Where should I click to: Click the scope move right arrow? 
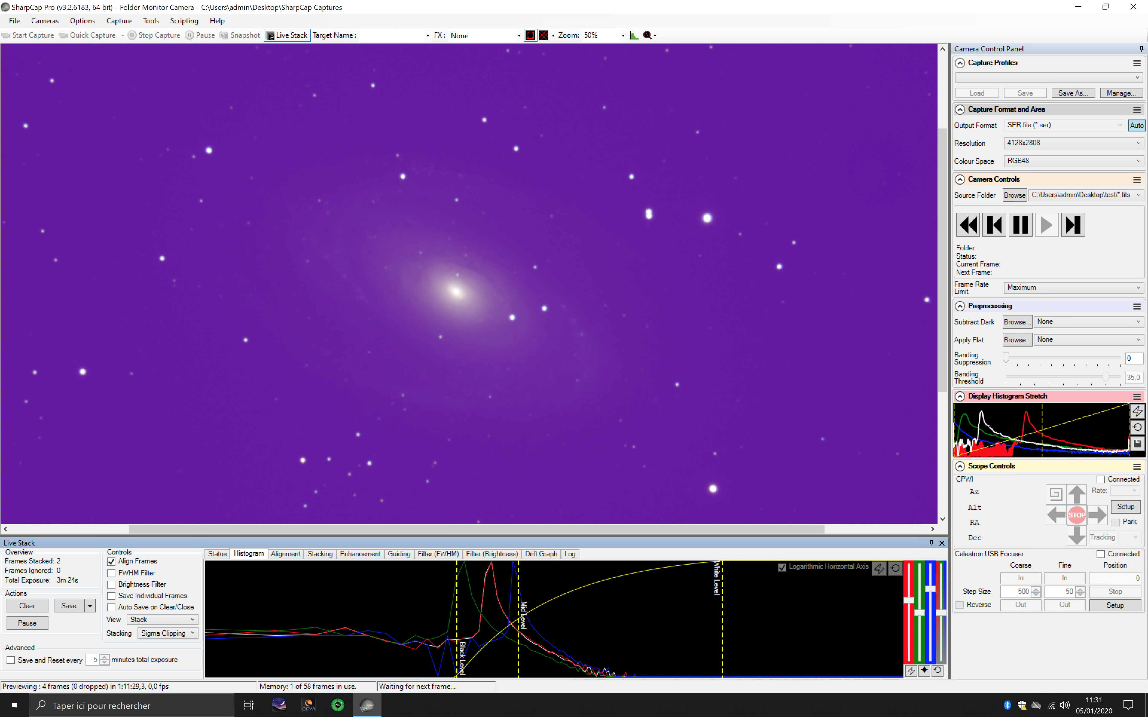(1097, 515)
